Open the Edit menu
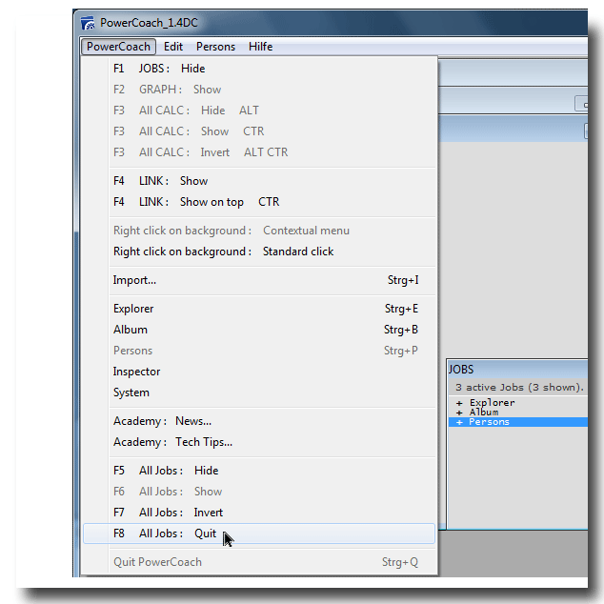The width and height of the screenshot is (604, 604). click(x=173, y=47)
